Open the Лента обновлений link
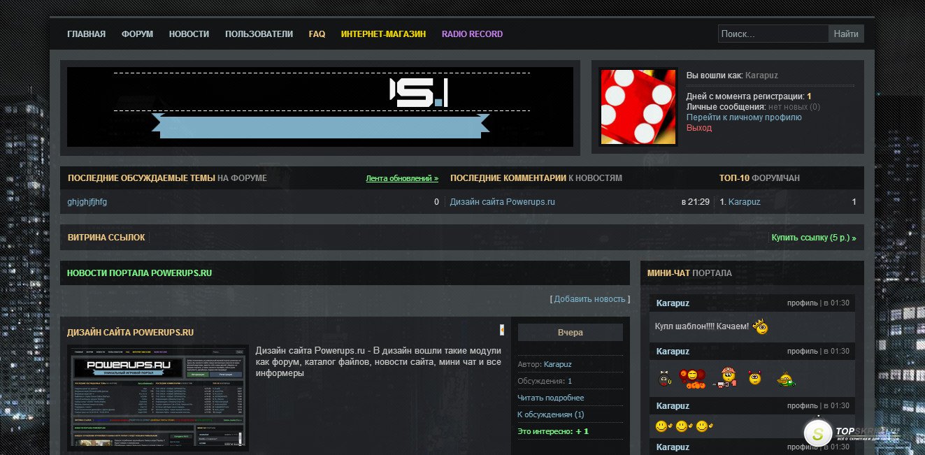The image size is (925, 455). (402, 178)
